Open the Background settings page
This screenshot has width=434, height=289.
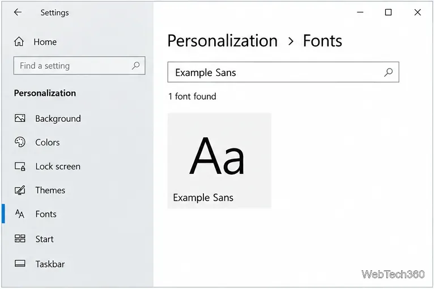tap(58, 118)
